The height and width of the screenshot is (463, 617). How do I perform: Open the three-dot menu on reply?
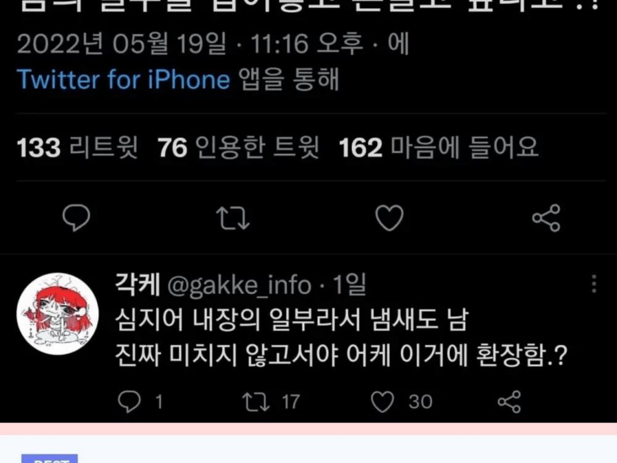click(x=594, y=284)
